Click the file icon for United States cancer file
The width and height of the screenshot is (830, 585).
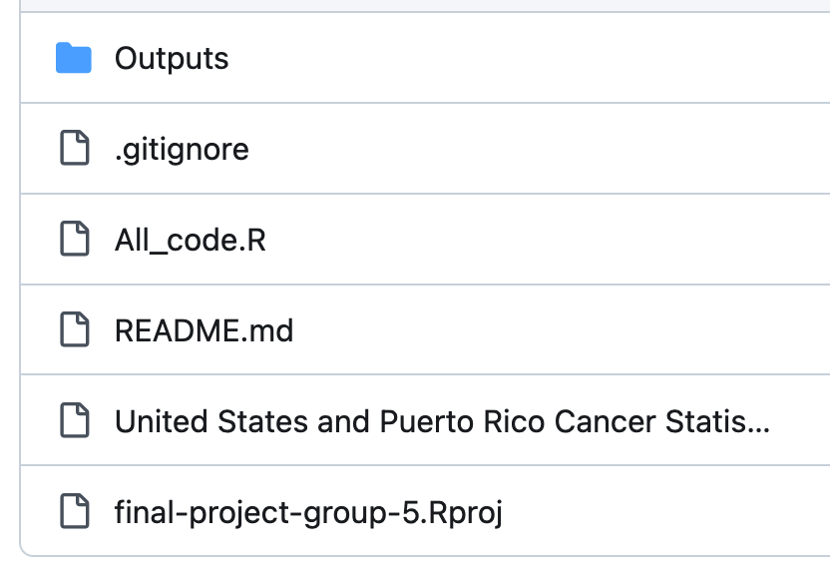(74, 421)
